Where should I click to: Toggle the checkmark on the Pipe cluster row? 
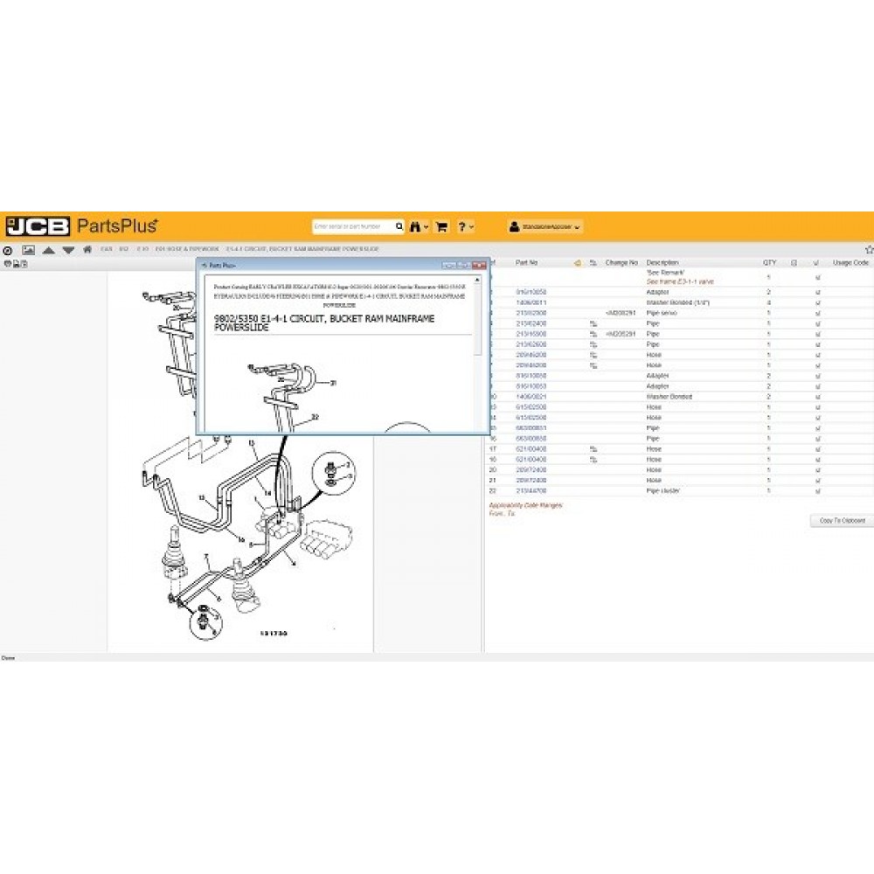817,490
